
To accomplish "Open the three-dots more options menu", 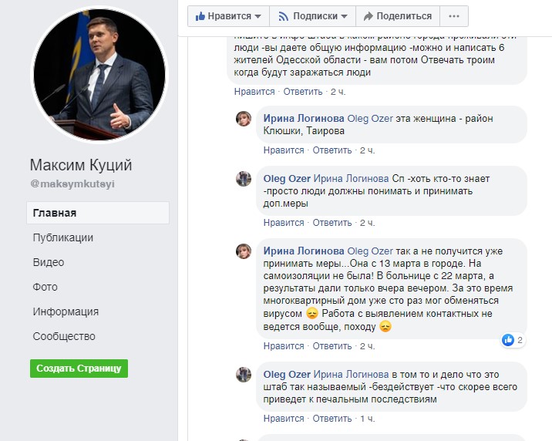I will [454, 16].
